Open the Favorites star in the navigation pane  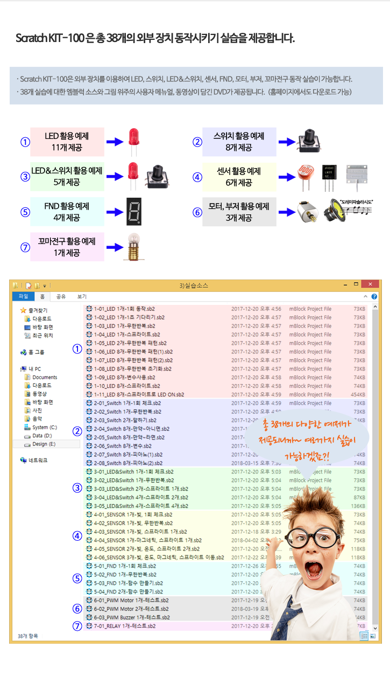[x=23, y=310]
